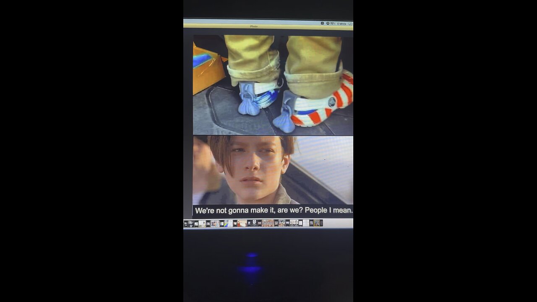Click the Adobe icon in the menu bar

(x=332, y=23)
